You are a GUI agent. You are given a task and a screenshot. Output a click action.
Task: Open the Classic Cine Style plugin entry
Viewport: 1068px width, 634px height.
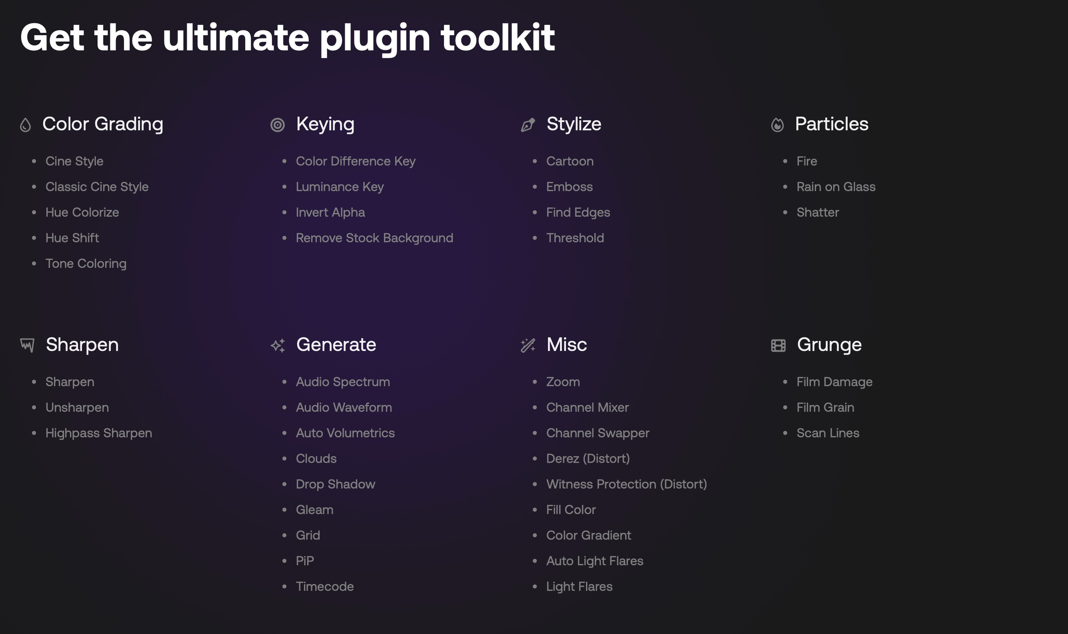[x=97, y=187]
